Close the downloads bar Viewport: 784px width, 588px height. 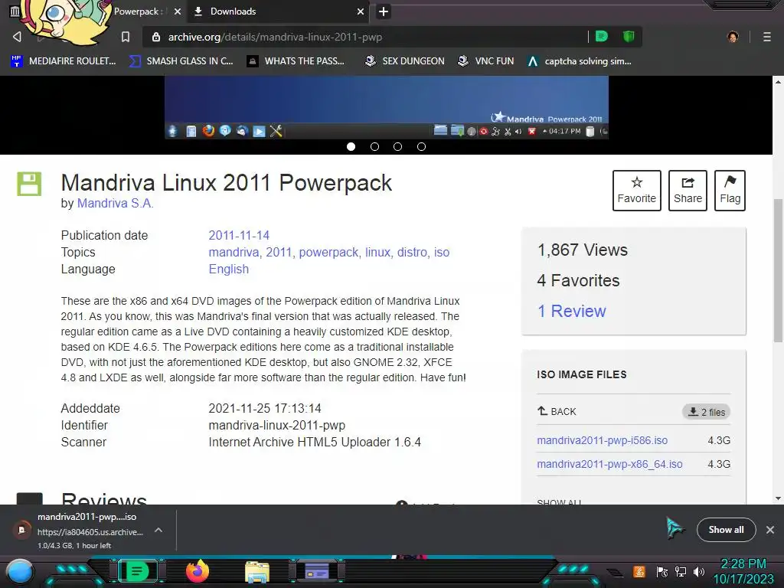(x=770, y=530)
